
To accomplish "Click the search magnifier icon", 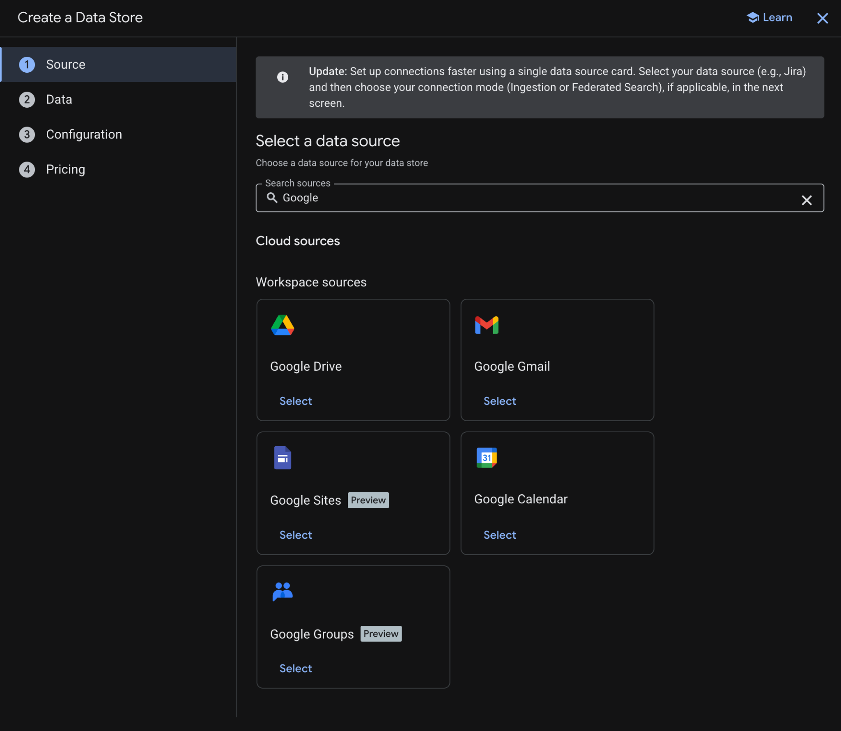I will click(x=272, y=198).
